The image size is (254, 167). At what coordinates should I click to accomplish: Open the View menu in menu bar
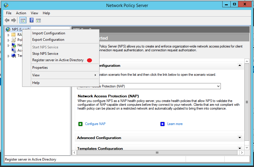click(x=35, y=13)
